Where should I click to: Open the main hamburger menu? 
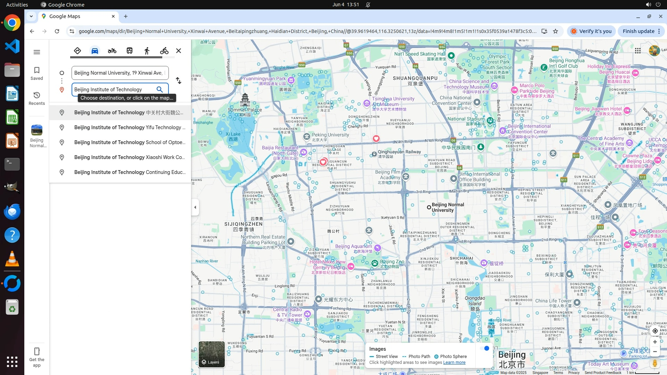click(x=36, y=52)
